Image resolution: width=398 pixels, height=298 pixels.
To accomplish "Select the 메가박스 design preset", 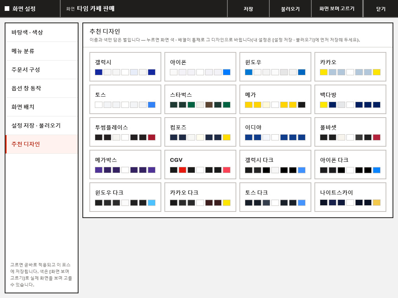I will [126, 165].
